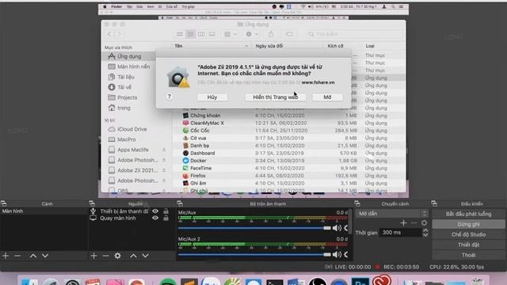Open the Xem menu

tap(151, 6)
